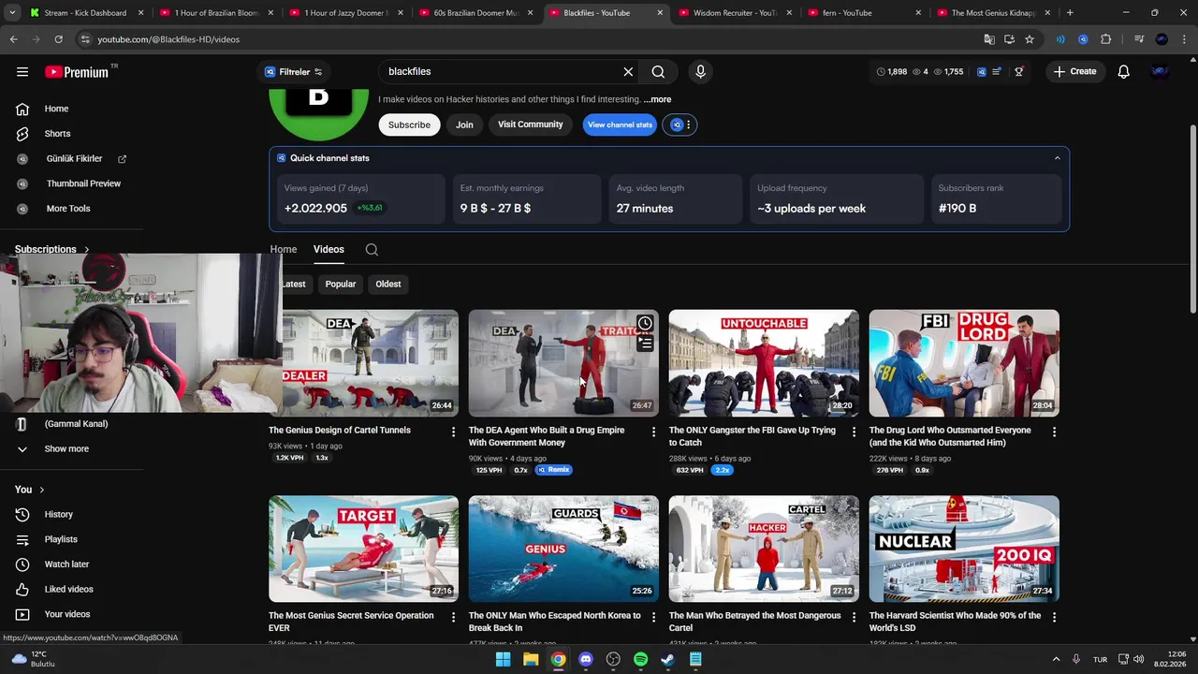Open options menu for Drug Lord video
Screen dimensions: 1198x674
click(1054, 432)
